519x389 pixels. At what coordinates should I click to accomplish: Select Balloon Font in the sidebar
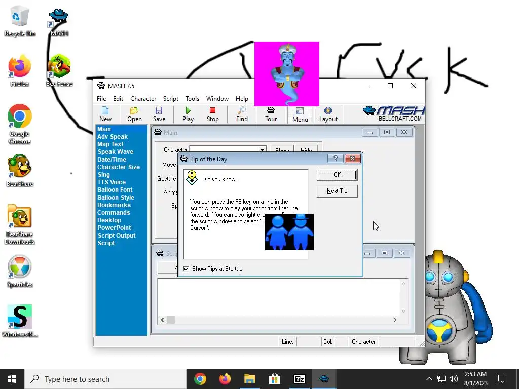[115, 190]
